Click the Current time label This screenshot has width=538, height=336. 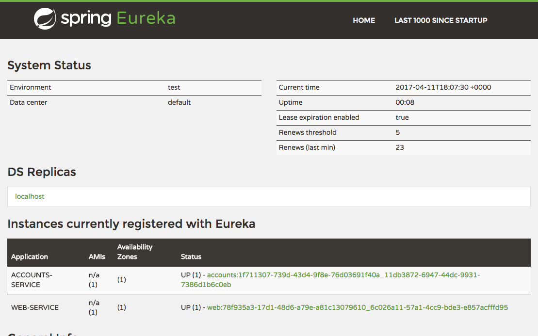point(299,87)
